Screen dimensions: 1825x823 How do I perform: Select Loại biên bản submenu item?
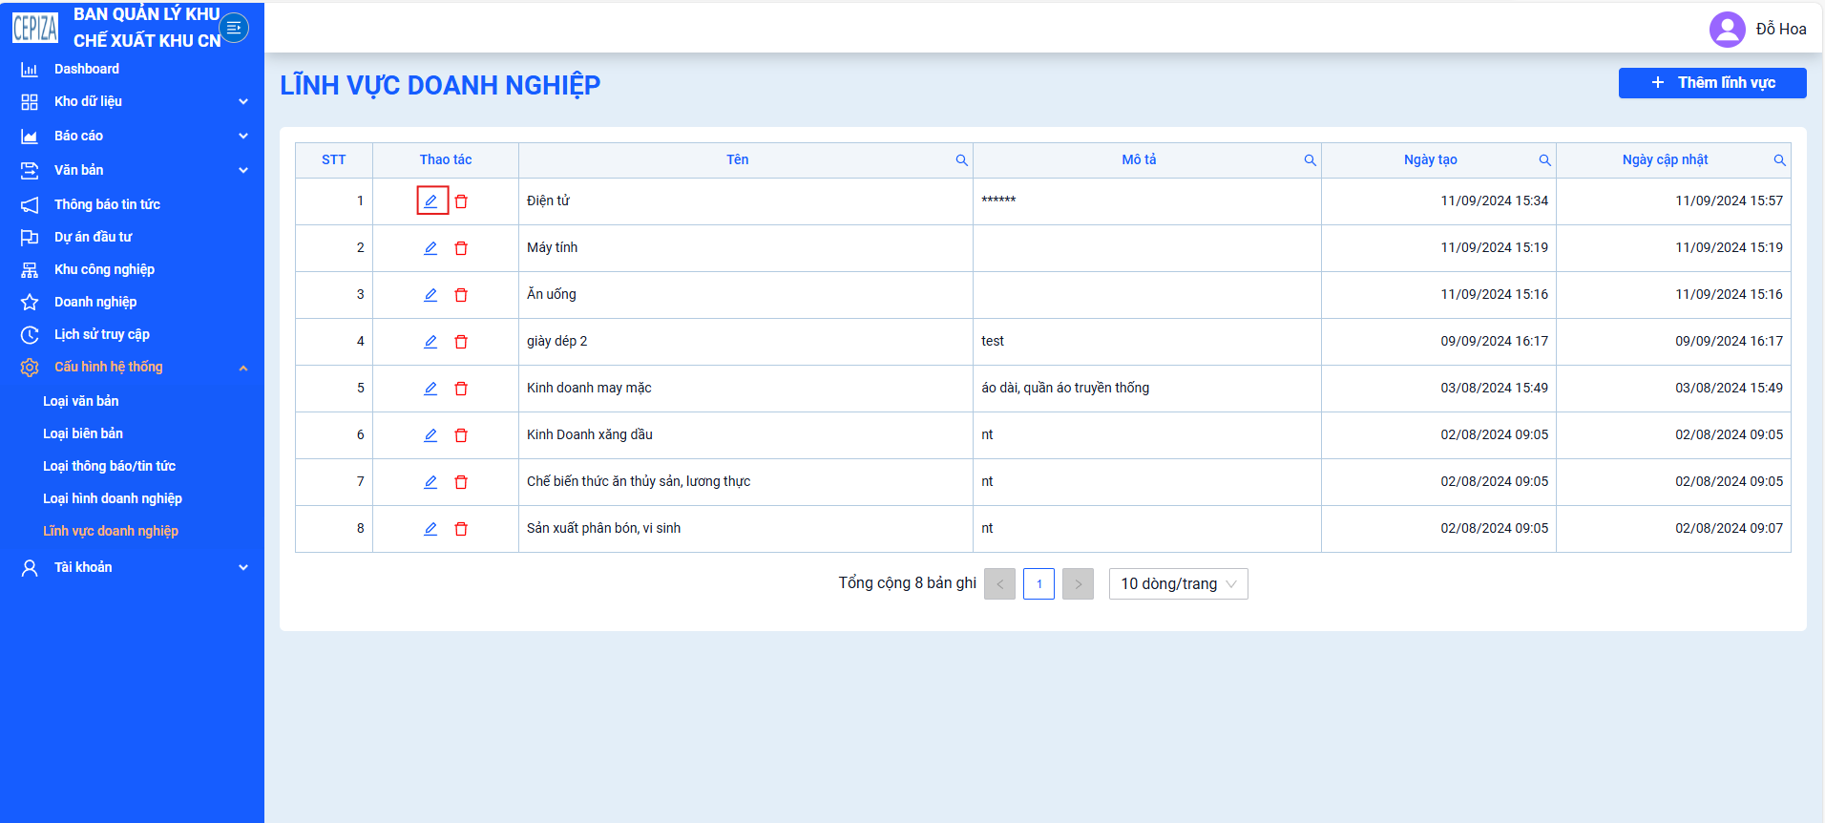coord(83,433)
